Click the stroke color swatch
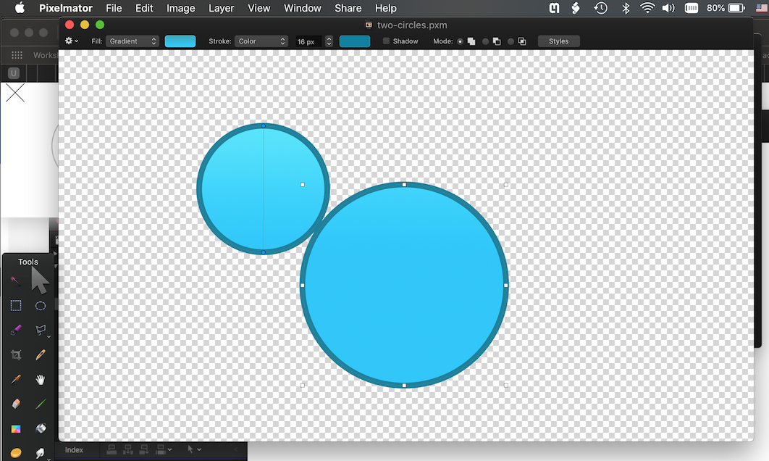 point(355,41)
